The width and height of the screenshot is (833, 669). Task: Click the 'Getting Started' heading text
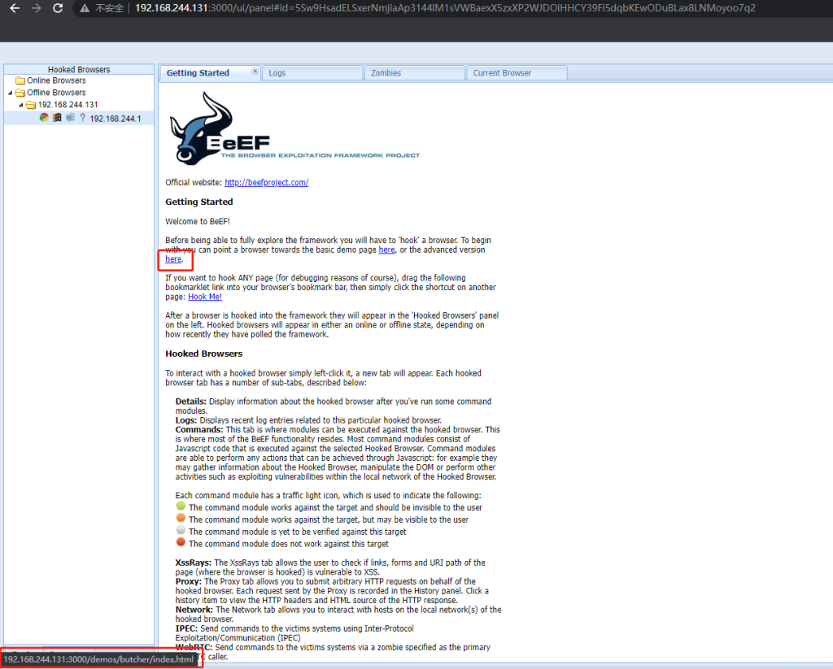point(198,202)
